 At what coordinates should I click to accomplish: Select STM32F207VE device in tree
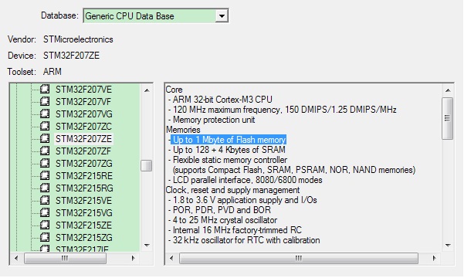[83, 90]
